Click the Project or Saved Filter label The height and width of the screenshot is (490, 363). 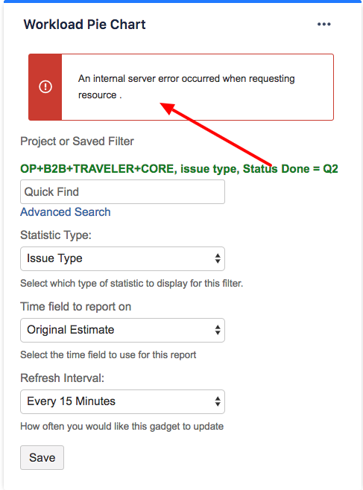point(77,141)
